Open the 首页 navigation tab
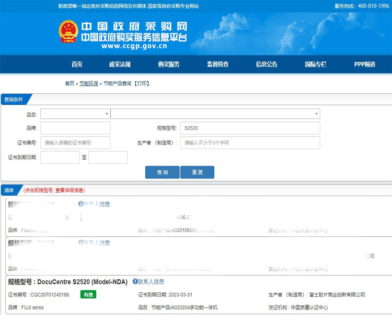Screen dimensions: 392x320 pos(77,64)
